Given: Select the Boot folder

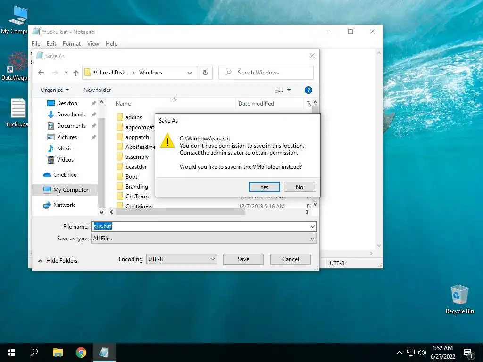Looking at the screenshot, I should tap(131, 177).
